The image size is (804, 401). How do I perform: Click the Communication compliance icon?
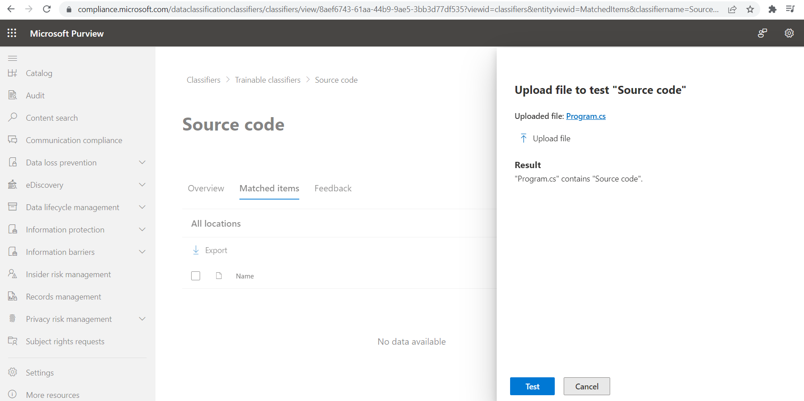(13, 140)
